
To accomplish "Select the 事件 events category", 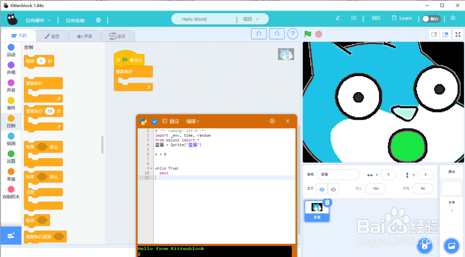I will click(x=11, y=103).
